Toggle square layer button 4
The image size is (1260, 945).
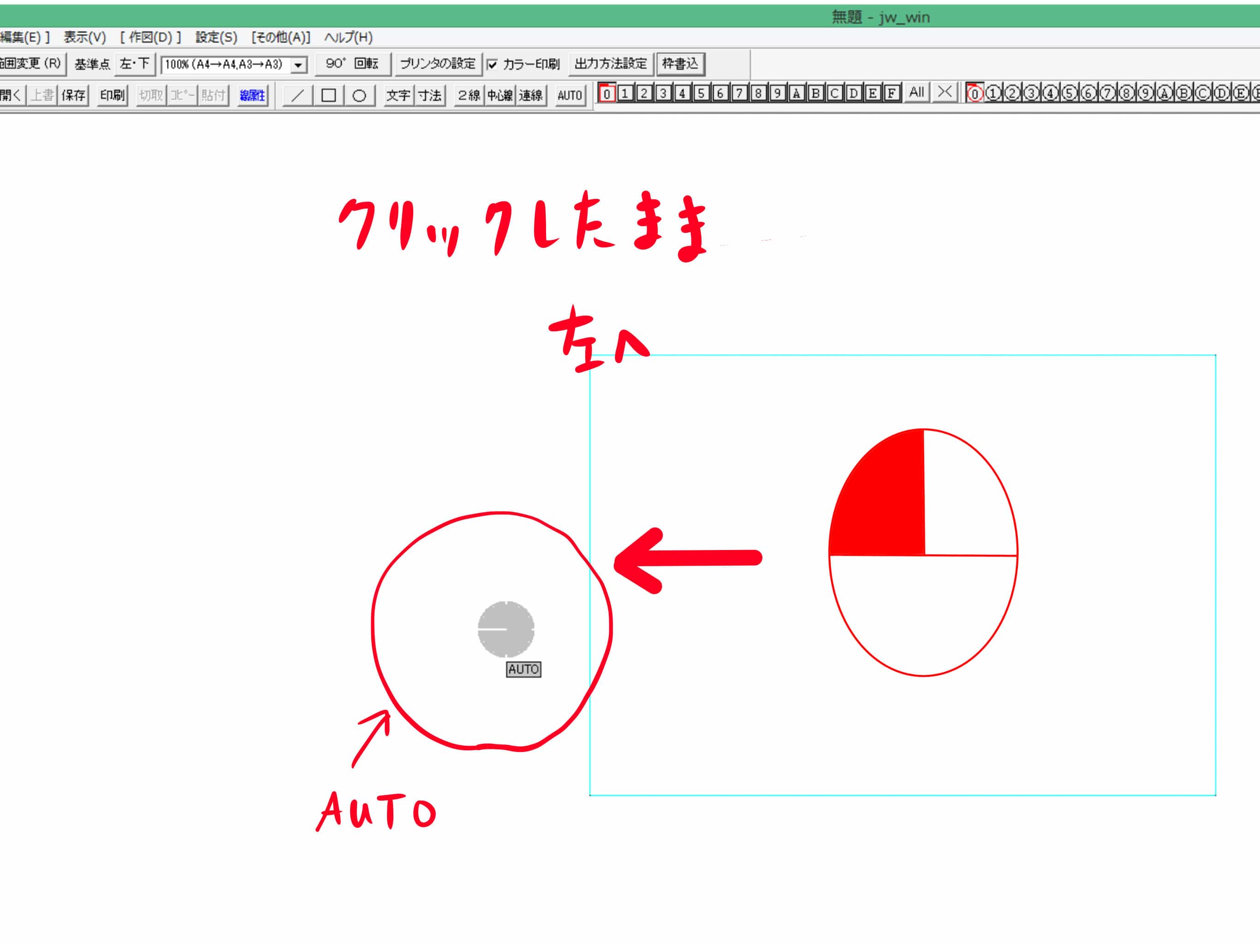pyautogui.click(x=683, y=94)
